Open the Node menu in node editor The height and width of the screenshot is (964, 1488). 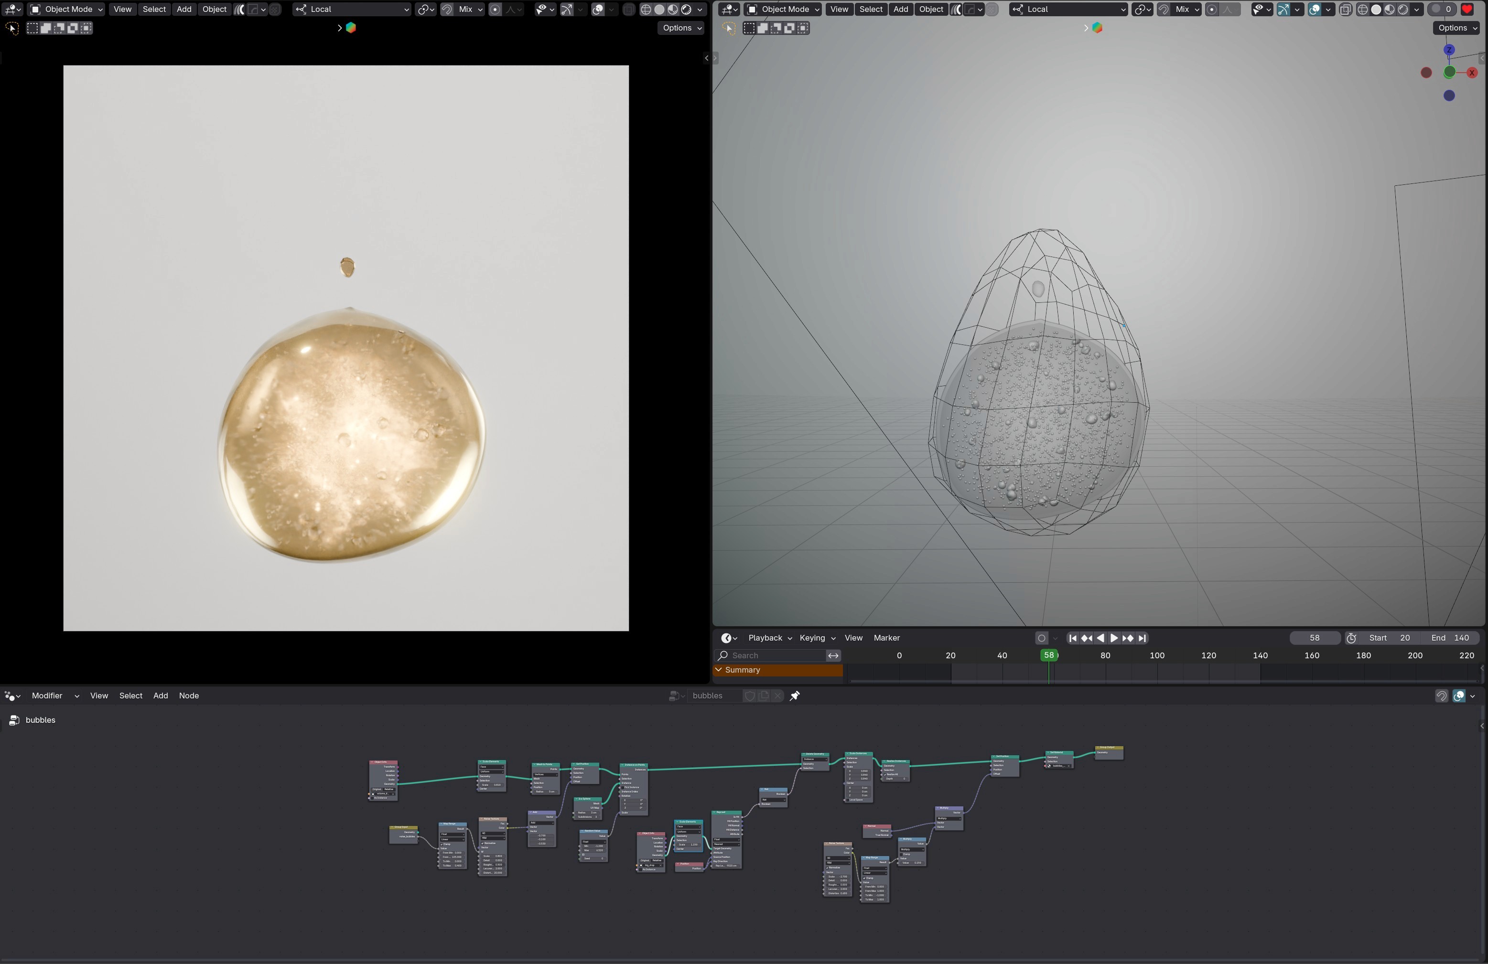(189, 696)
